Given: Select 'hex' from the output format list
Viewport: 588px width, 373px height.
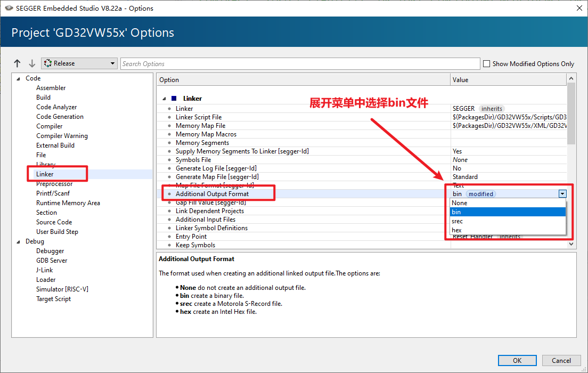Looking at the screenshot, I should click(456, 230).
